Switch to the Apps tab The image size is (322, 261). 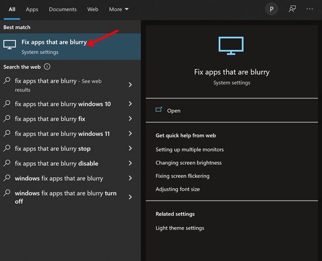[32, 10]
